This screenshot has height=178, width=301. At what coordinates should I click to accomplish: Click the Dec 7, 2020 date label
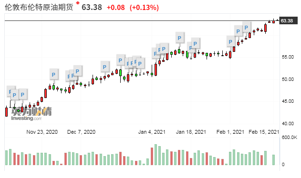point(81,132)
